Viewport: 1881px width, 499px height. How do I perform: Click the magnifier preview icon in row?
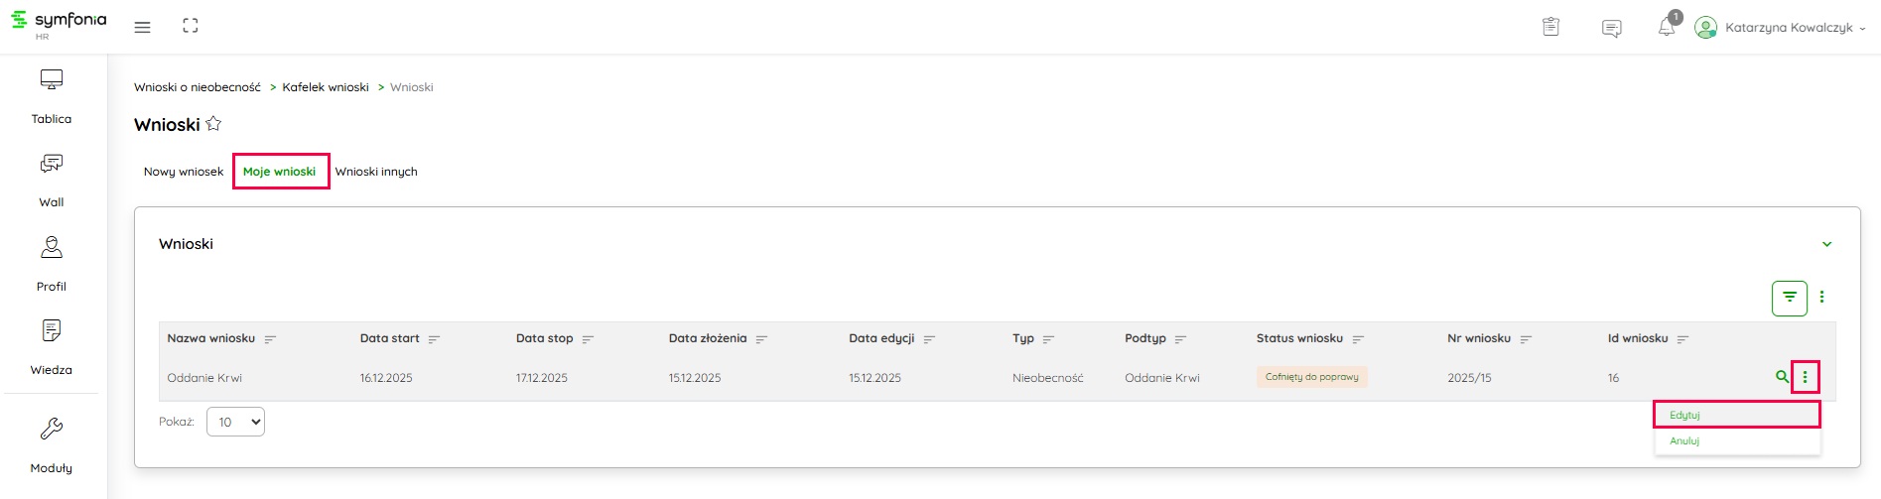coord(1782,377)
